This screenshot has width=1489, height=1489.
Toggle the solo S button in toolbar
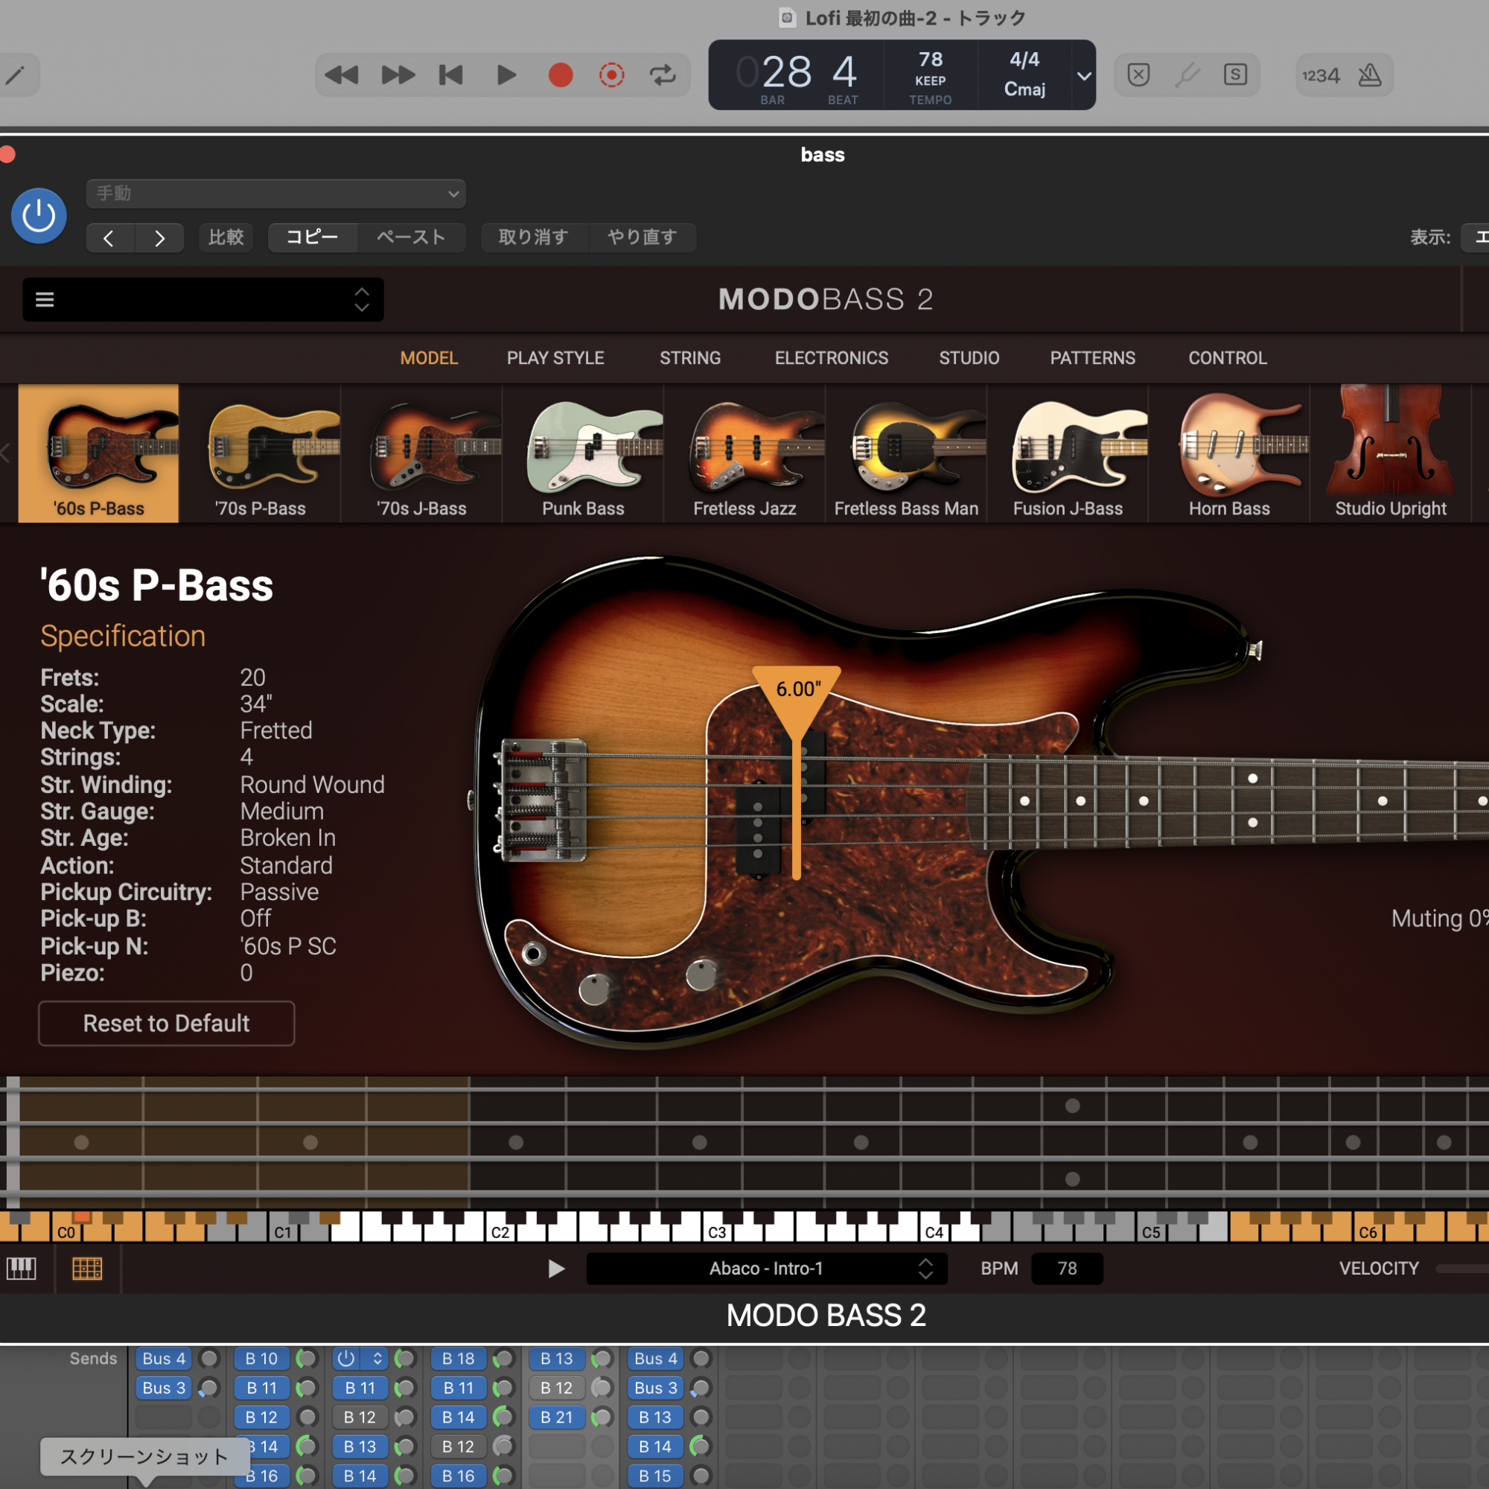[x=1234, y=74]
